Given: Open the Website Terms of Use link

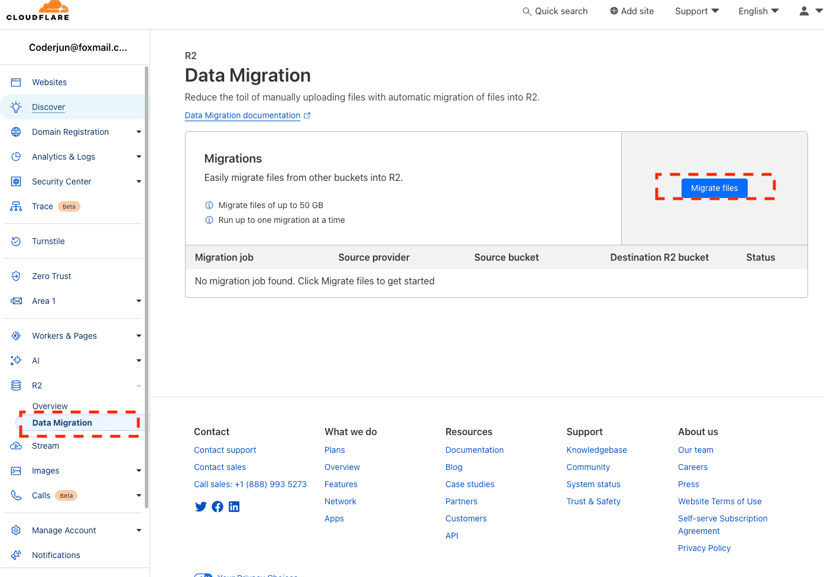Looking at the screenshot, I should coord(719,501).
